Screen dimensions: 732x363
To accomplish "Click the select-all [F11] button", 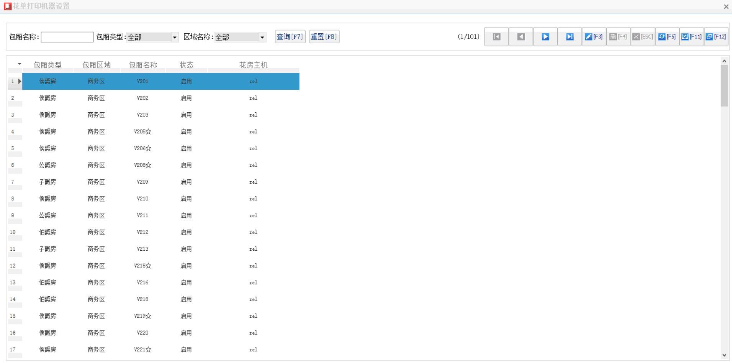I will point(692,37).
